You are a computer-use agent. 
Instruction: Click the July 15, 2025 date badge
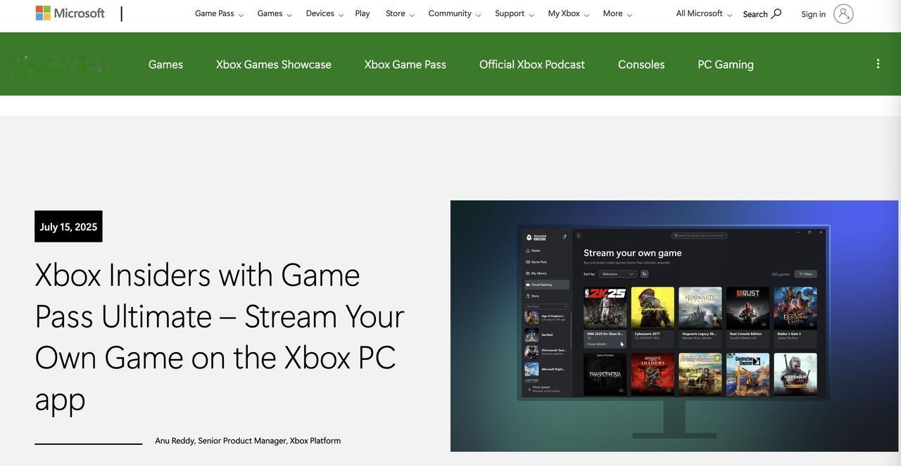[68, 226]
